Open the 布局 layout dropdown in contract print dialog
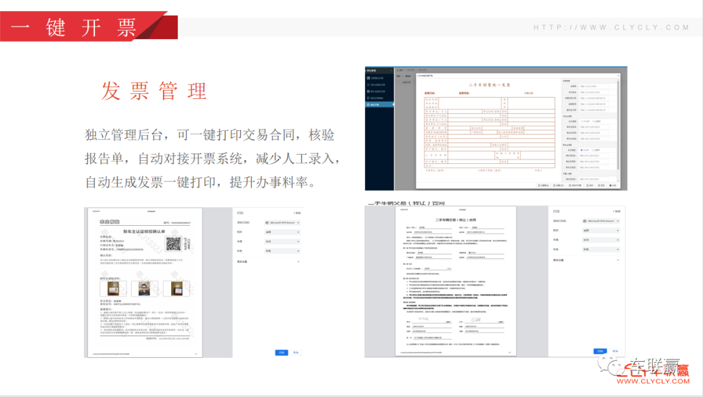The image size is (703, 397). coord(601,240)
